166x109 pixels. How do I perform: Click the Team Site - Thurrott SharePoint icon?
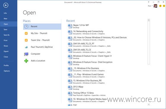click(x=26, y=40)
